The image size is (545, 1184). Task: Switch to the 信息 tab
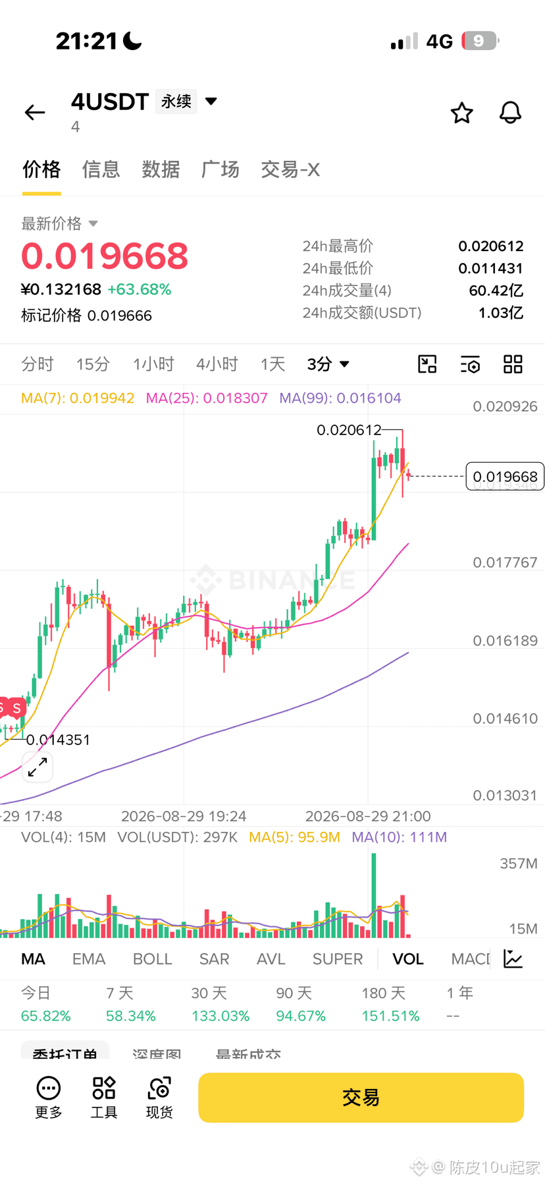pos(101,169)
